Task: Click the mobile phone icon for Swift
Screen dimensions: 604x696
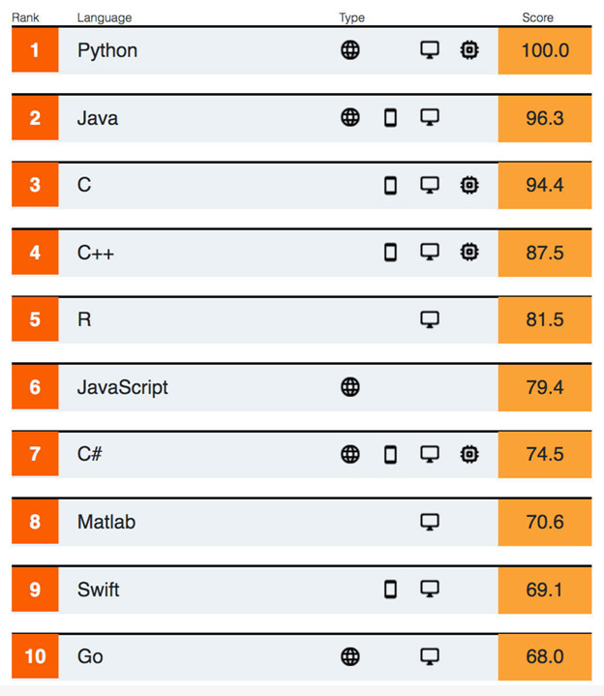Action: point(390,590)
